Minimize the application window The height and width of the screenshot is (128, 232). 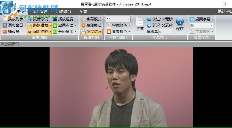tap(211, 4)
